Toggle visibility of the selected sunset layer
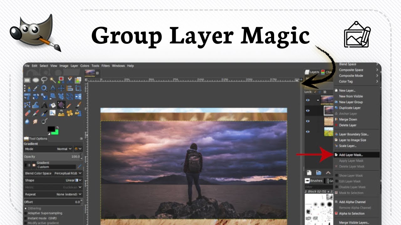This screenshot has width=401, height=225. click(x=308, y=111)
